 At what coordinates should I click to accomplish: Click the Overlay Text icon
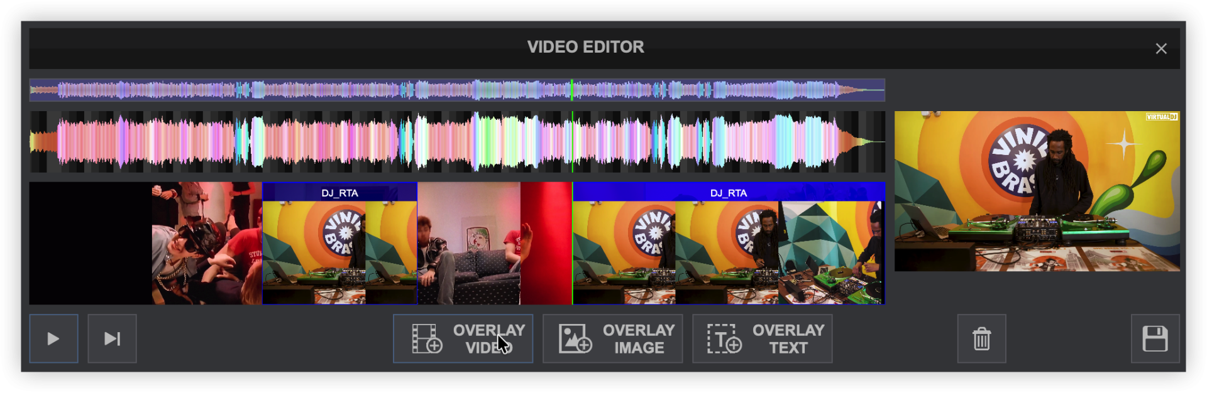click(x=724, y=339)
